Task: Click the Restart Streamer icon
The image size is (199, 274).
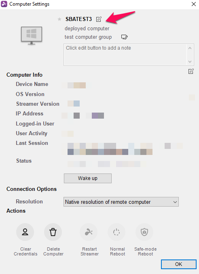Action: pyautogui.click(x=89, y=232)
